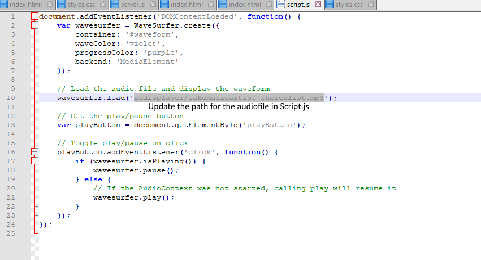Switch to the script.js tab

pyautogui.click(x=298, y=5)
